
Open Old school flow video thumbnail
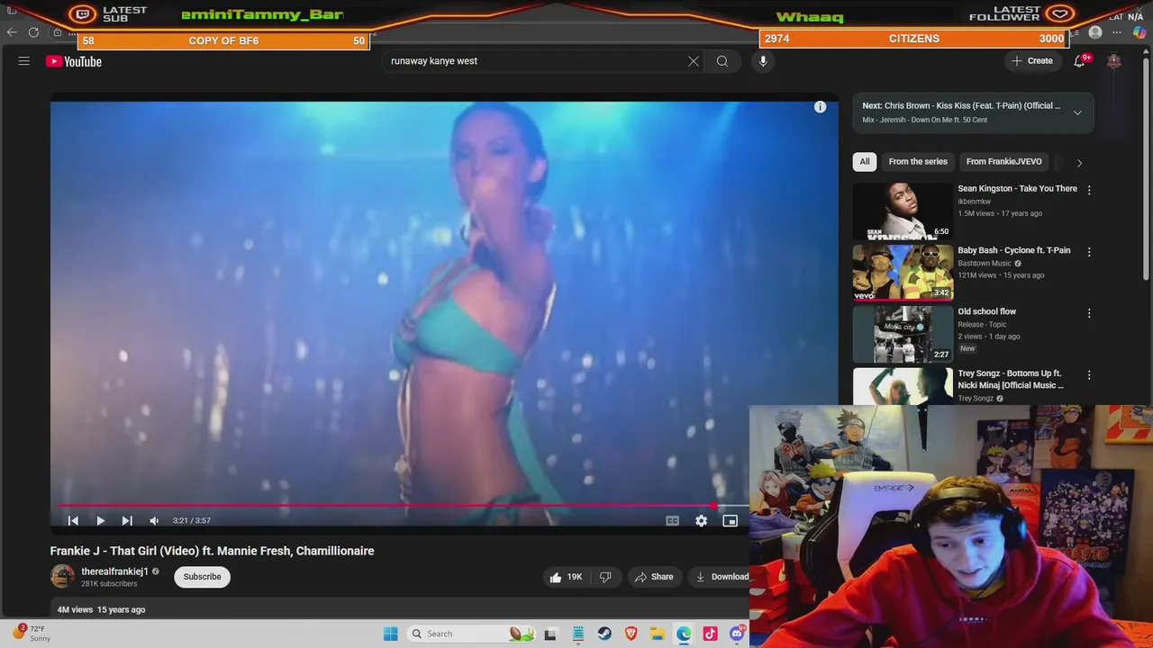[x=903, y=334]
